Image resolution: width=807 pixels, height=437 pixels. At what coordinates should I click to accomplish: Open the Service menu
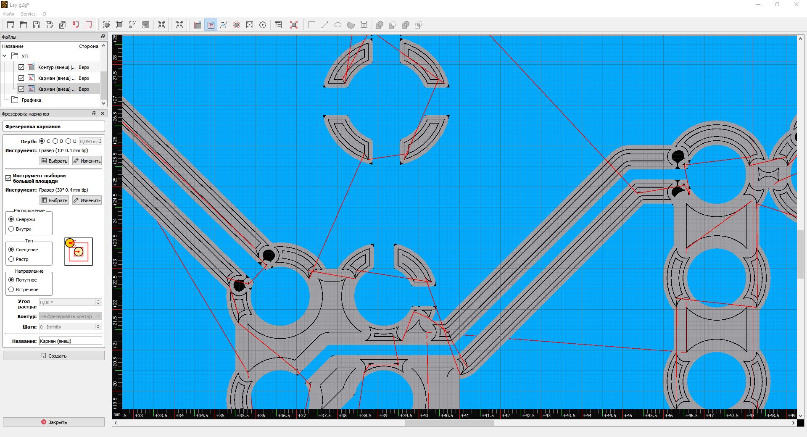28,14
